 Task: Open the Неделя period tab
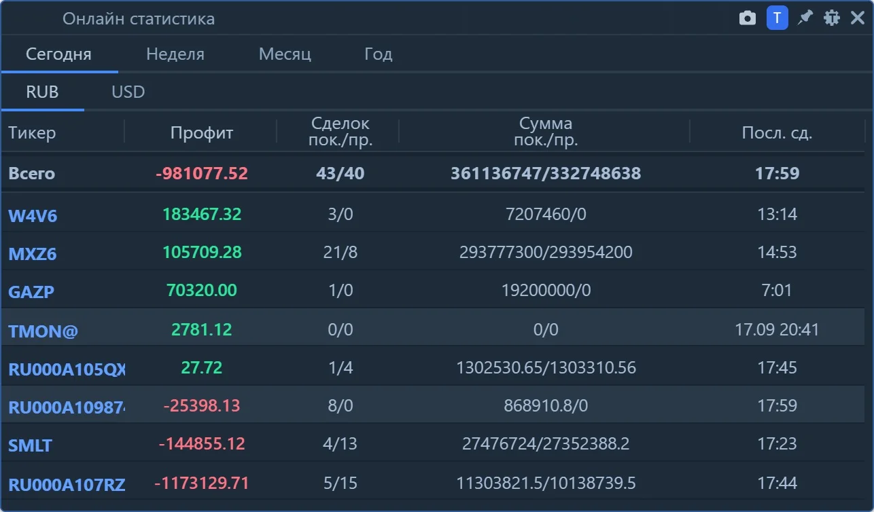pyautogui.click(x=175, y=54)
